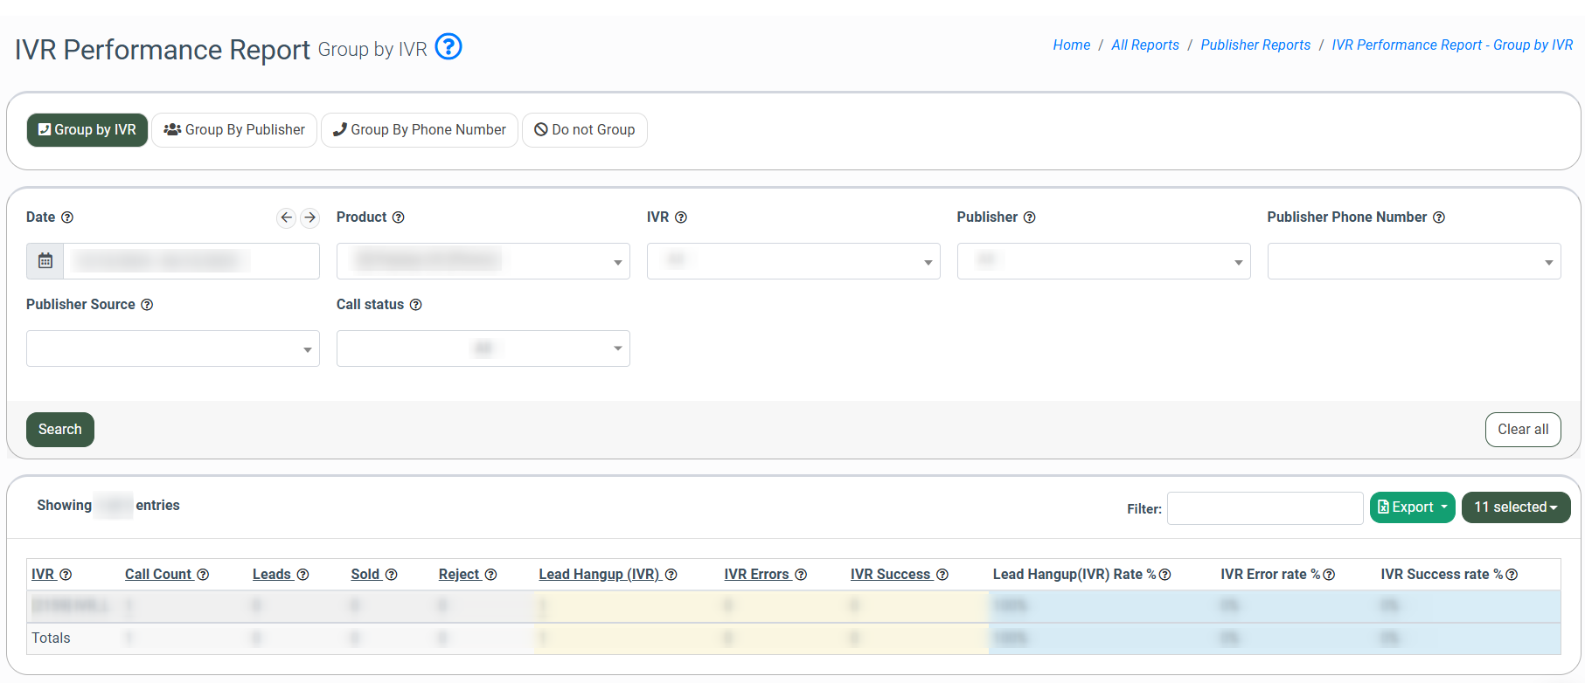Click help icon beside Publisher Phone Number

(1439, 217)
